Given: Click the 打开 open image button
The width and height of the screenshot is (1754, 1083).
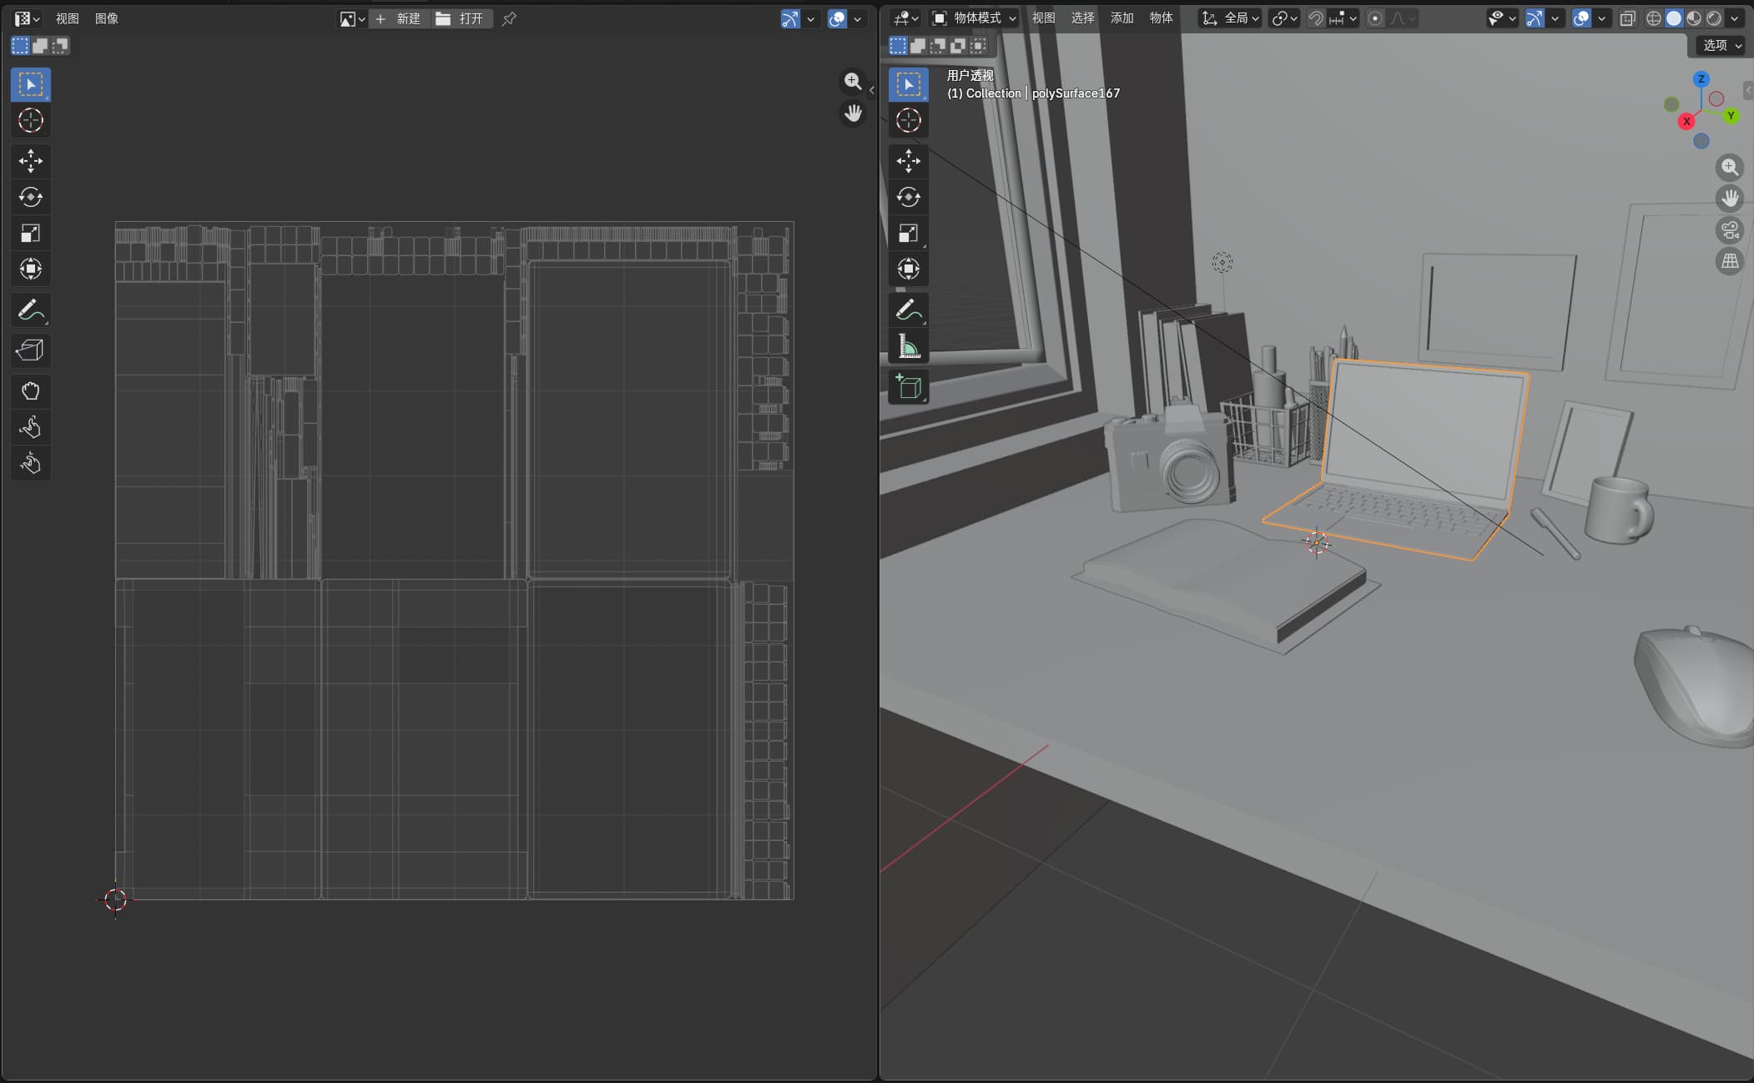Looking at the screenshot, I should [461, 18].
